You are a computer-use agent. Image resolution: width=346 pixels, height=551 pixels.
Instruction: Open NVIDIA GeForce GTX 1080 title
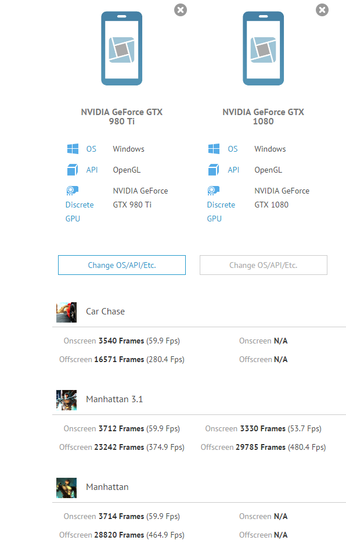tap(263, 117)
